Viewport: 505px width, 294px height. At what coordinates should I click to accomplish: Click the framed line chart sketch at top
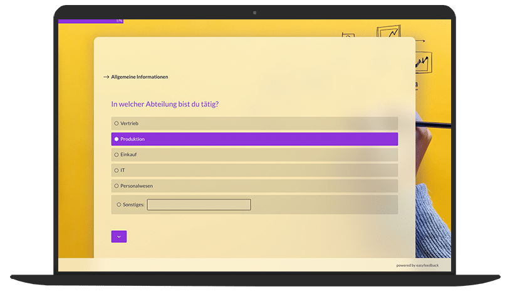tap(388, 32)
